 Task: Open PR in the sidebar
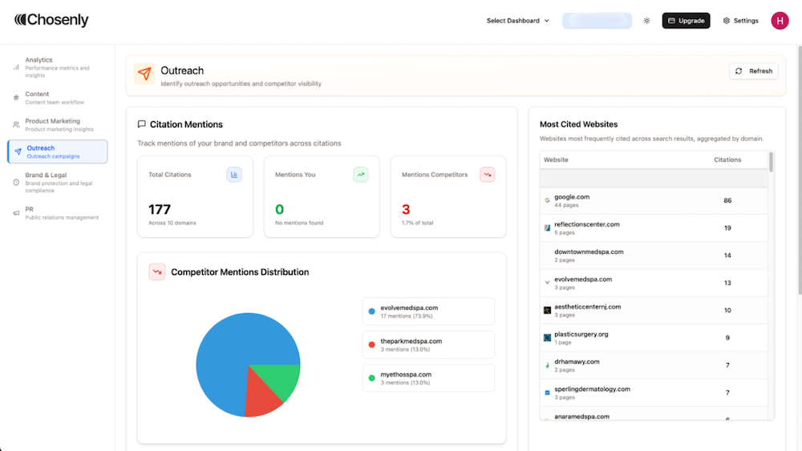pos(57,213)
